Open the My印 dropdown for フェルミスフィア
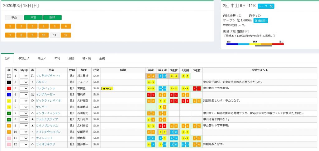The image size is (319, 151). (24, 119)
